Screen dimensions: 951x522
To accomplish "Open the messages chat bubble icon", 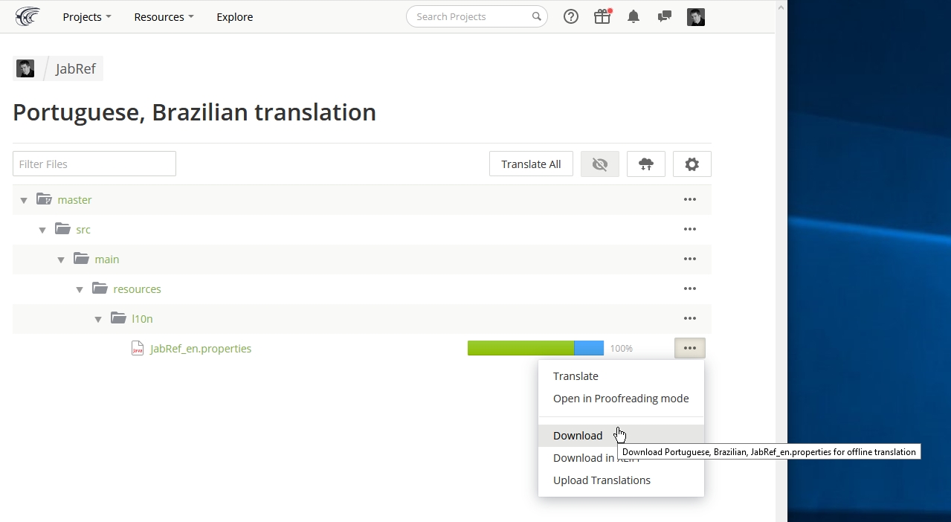I will (x=665, y=16).
